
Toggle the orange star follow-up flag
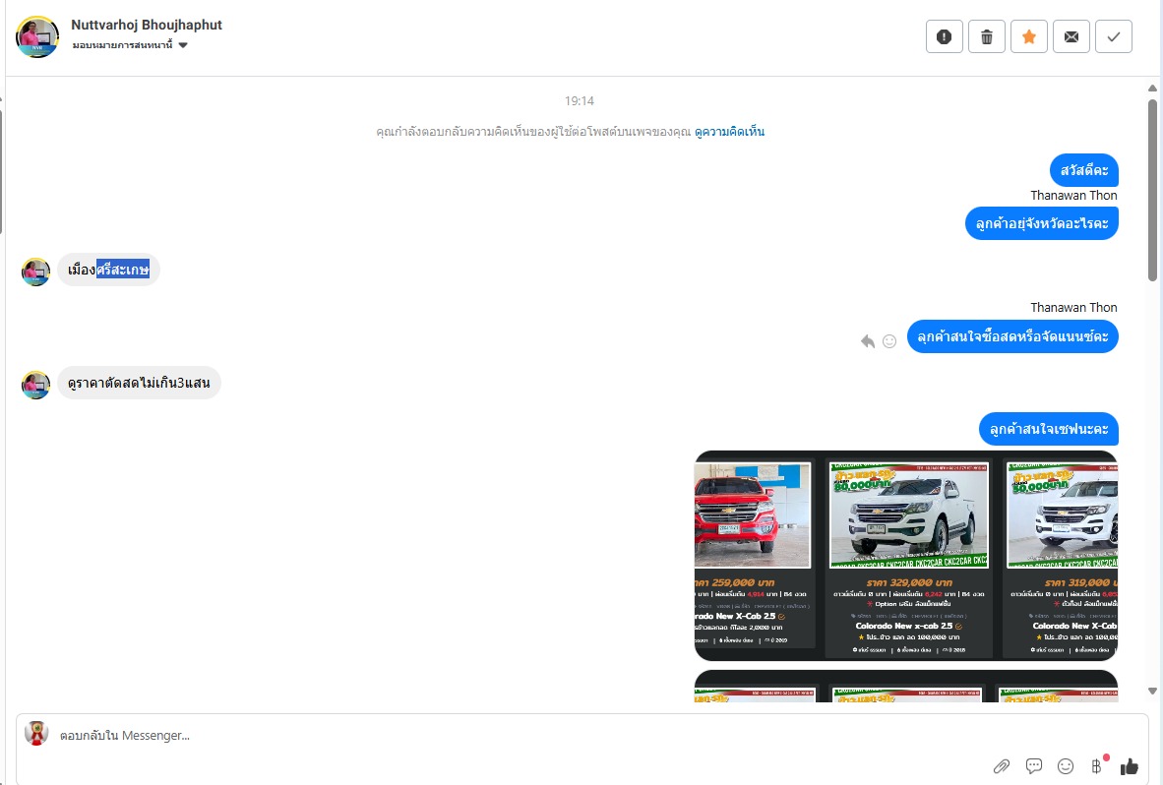1029,36
